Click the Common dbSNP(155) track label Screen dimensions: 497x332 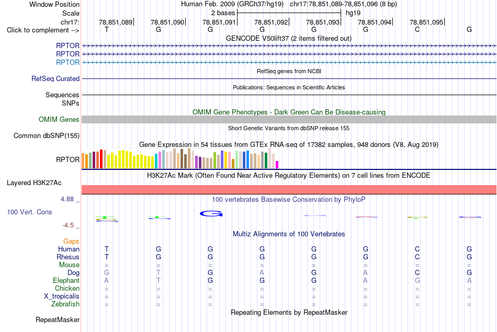[47, 135]
